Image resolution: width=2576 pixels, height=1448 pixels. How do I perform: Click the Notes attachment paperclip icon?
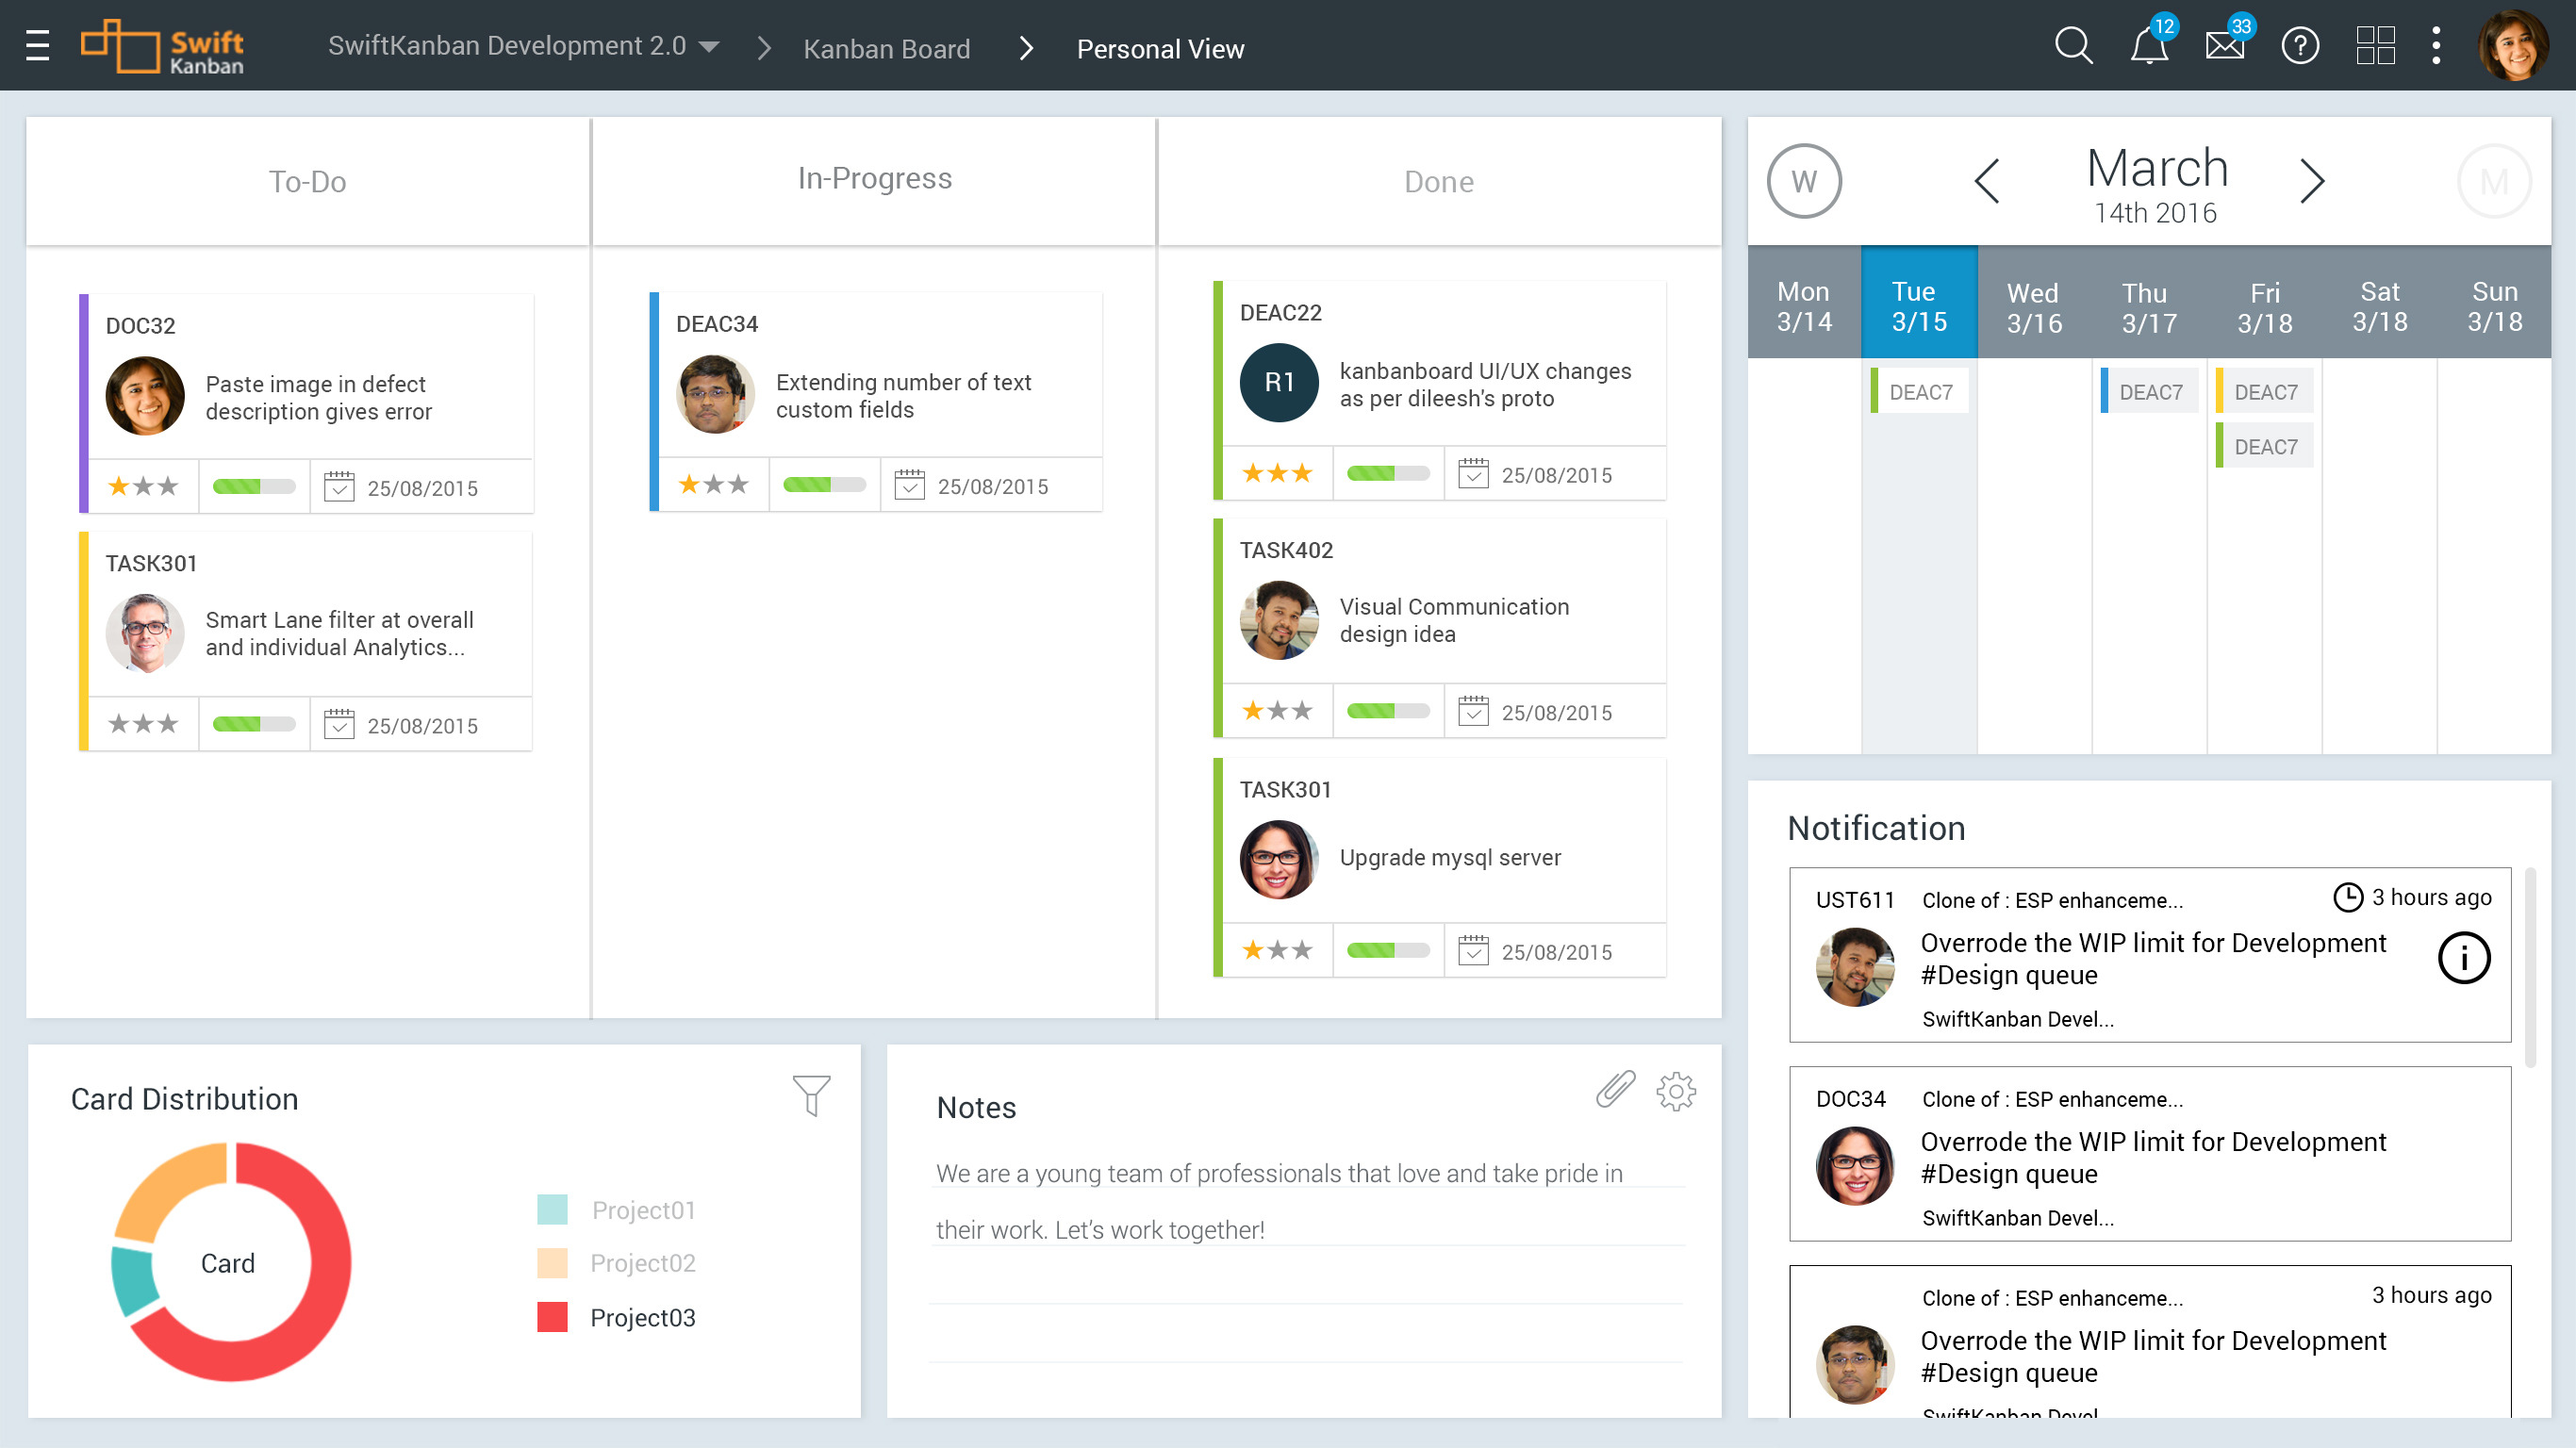[x=1615, y=1090]
